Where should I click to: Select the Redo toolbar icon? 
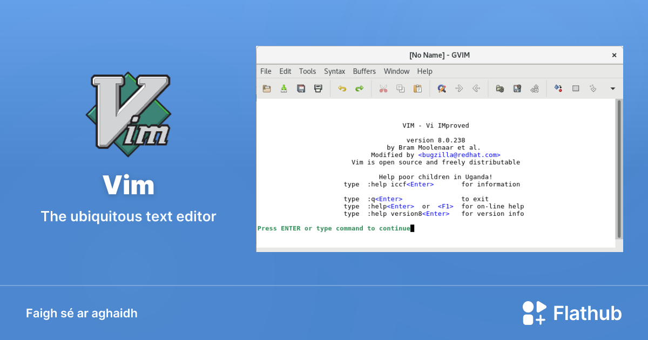[x=359, y=88]
